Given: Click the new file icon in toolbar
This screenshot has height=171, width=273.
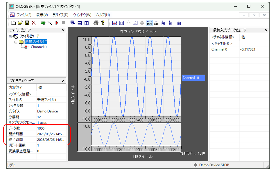Looking at the screenshot, I should click(x=13, y=23).
